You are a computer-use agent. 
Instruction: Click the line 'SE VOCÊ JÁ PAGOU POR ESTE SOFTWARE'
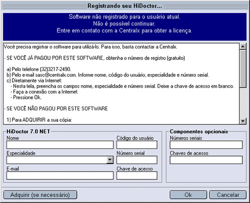pos(54,58)
